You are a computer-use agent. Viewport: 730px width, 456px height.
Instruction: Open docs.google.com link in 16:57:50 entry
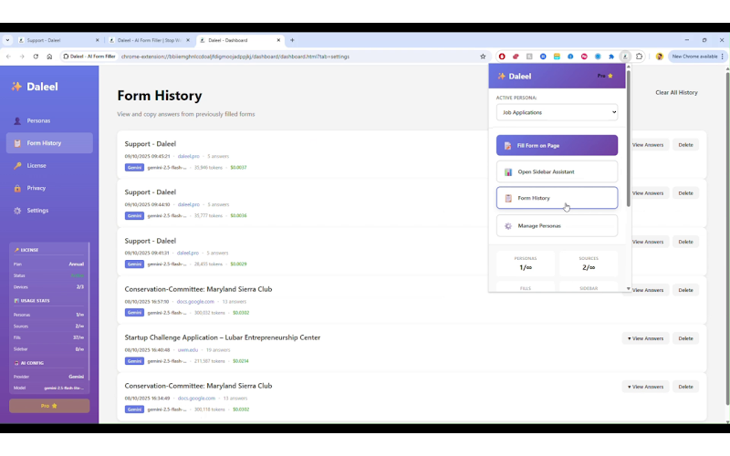point(195,302)
